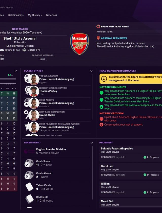The height and width of the screenshot is (213, 162).
Task: Click the small Arsenal badge in team news
Action: [98, 38]
